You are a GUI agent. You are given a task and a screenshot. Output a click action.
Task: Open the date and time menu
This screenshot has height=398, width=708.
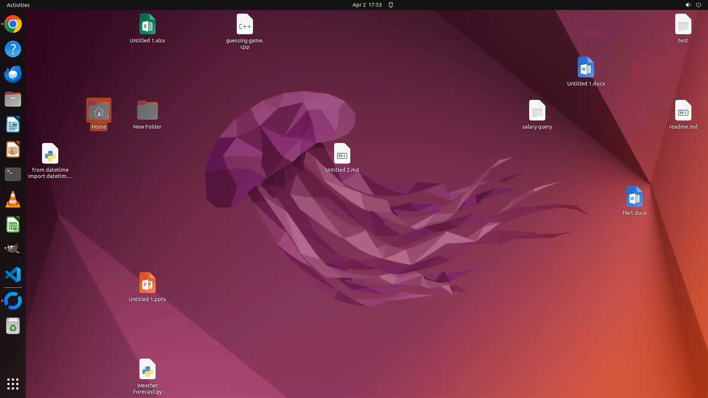367,5
